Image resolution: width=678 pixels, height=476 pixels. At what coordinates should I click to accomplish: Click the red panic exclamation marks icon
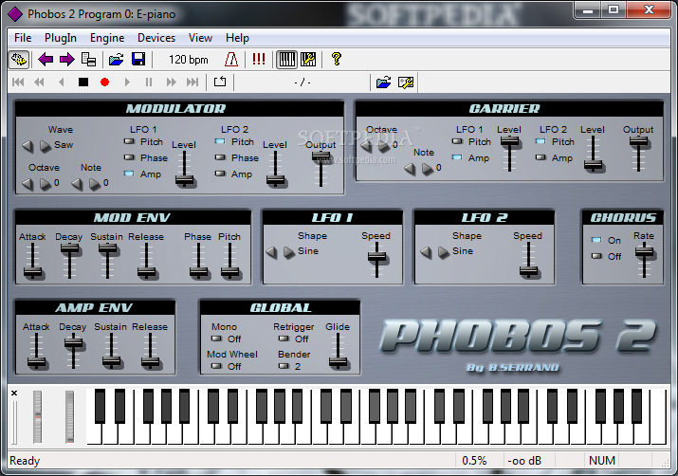[x=259, y=59]
